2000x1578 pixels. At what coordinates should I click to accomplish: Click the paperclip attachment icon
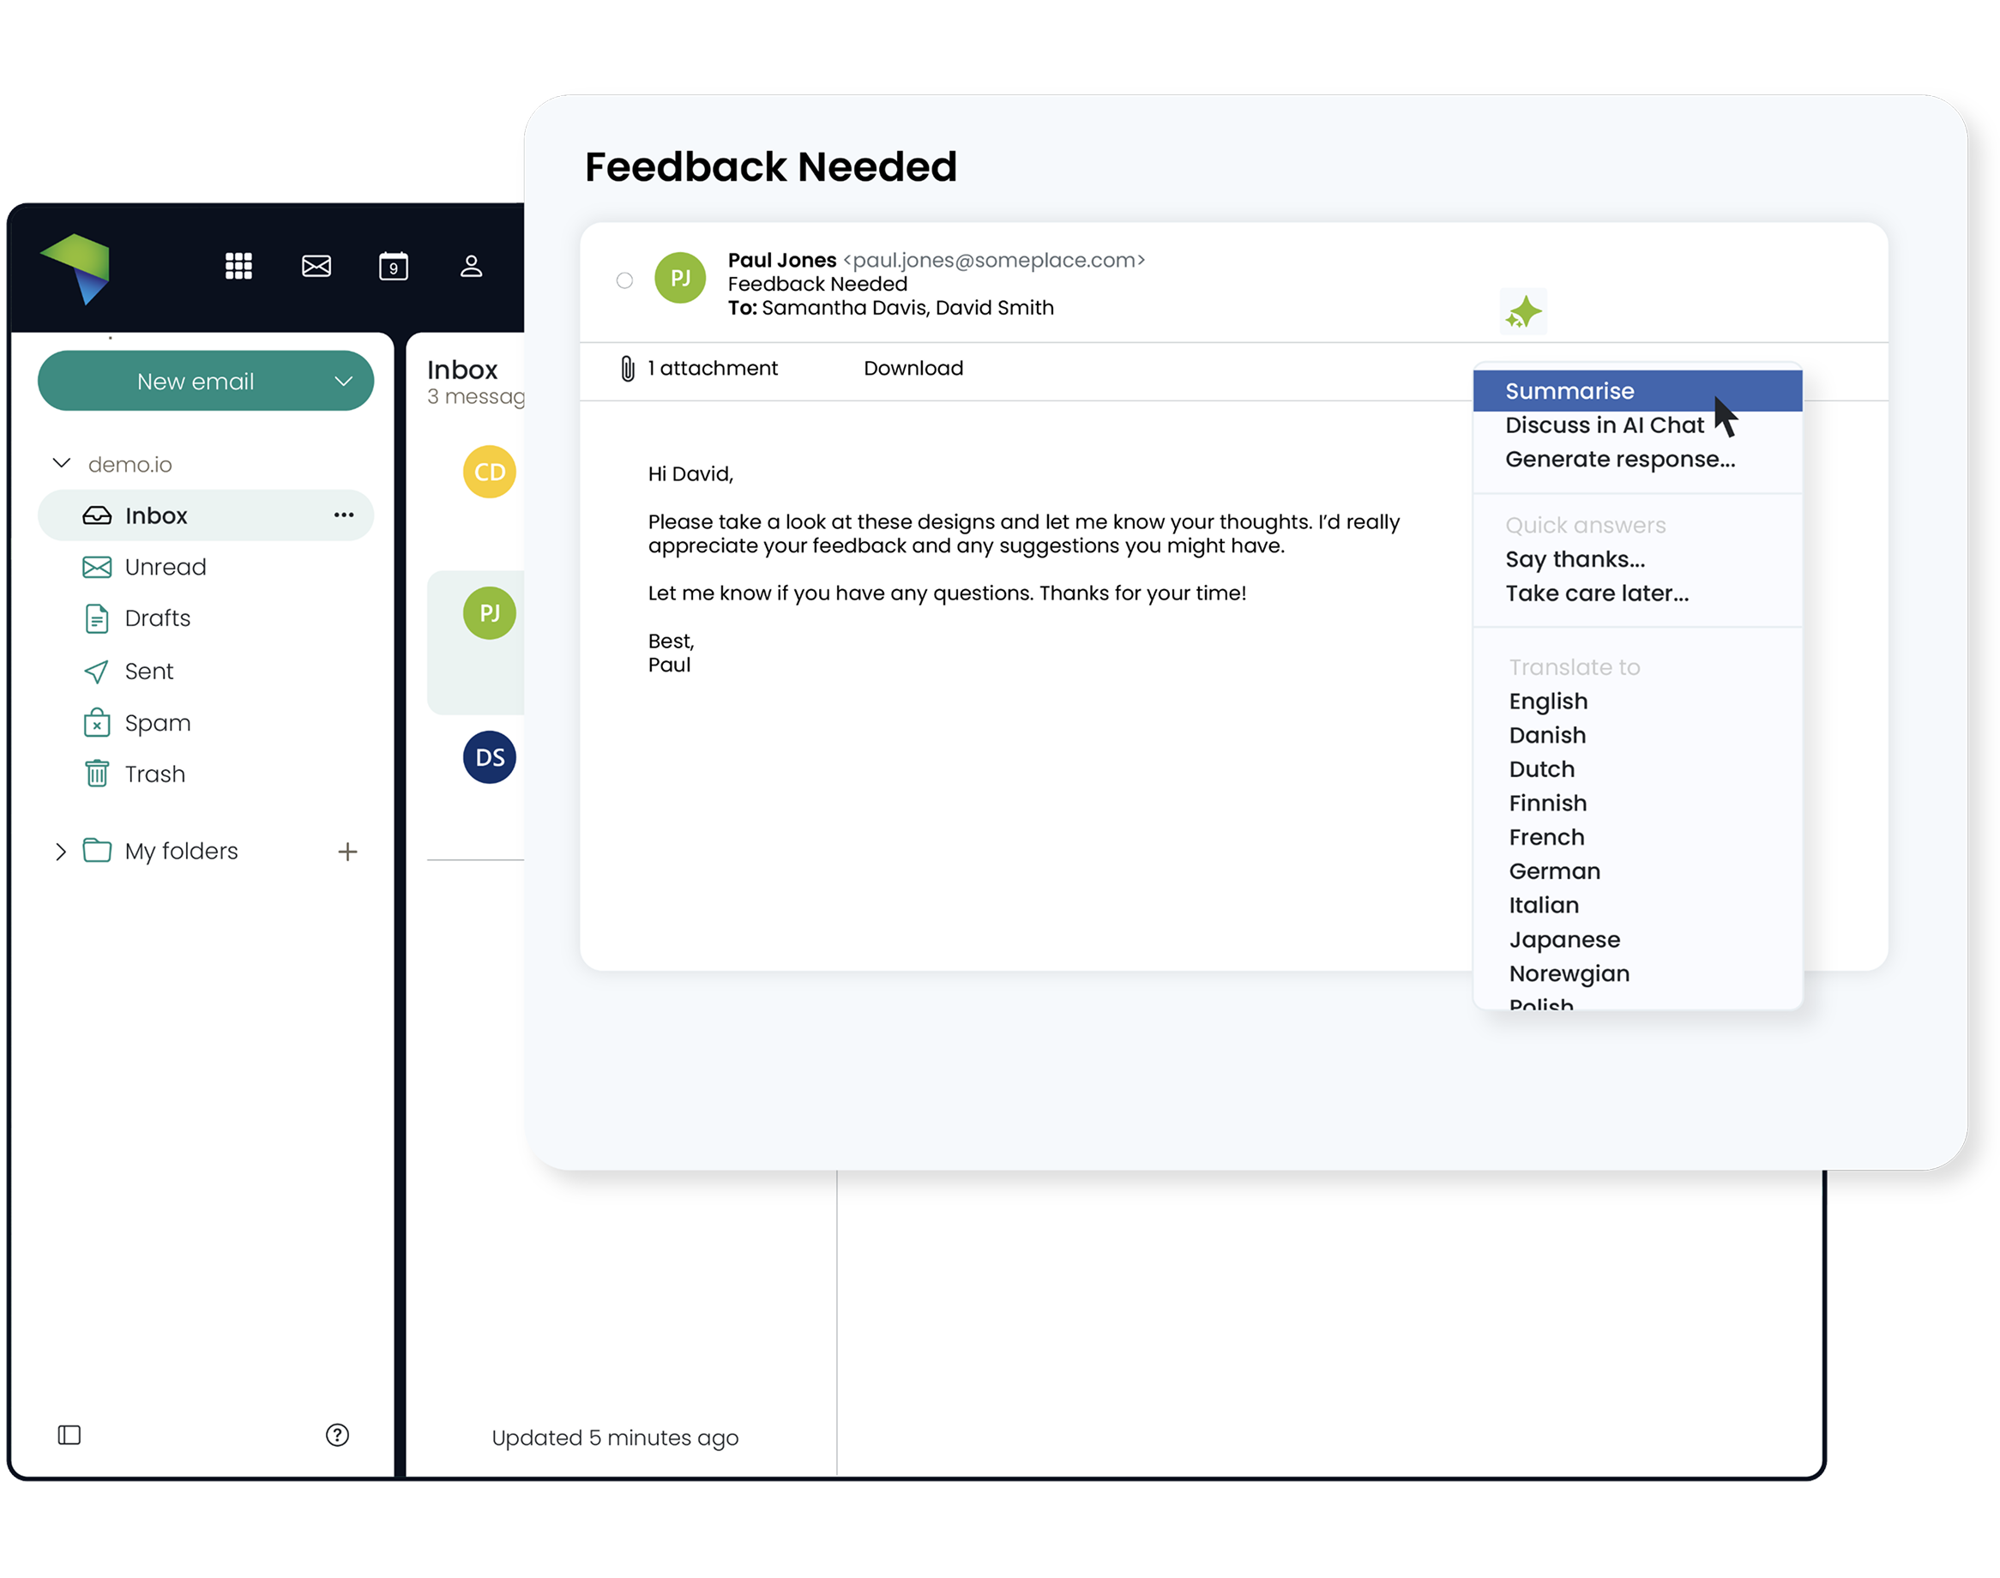627,369
